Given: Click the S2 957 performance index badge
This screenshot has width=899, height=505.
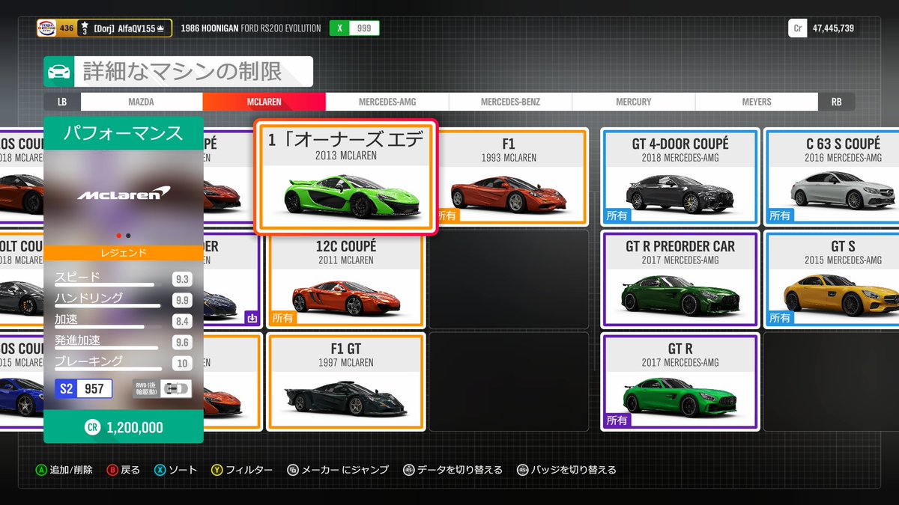Looking at the screenshot, I should (x=83, y=388).
